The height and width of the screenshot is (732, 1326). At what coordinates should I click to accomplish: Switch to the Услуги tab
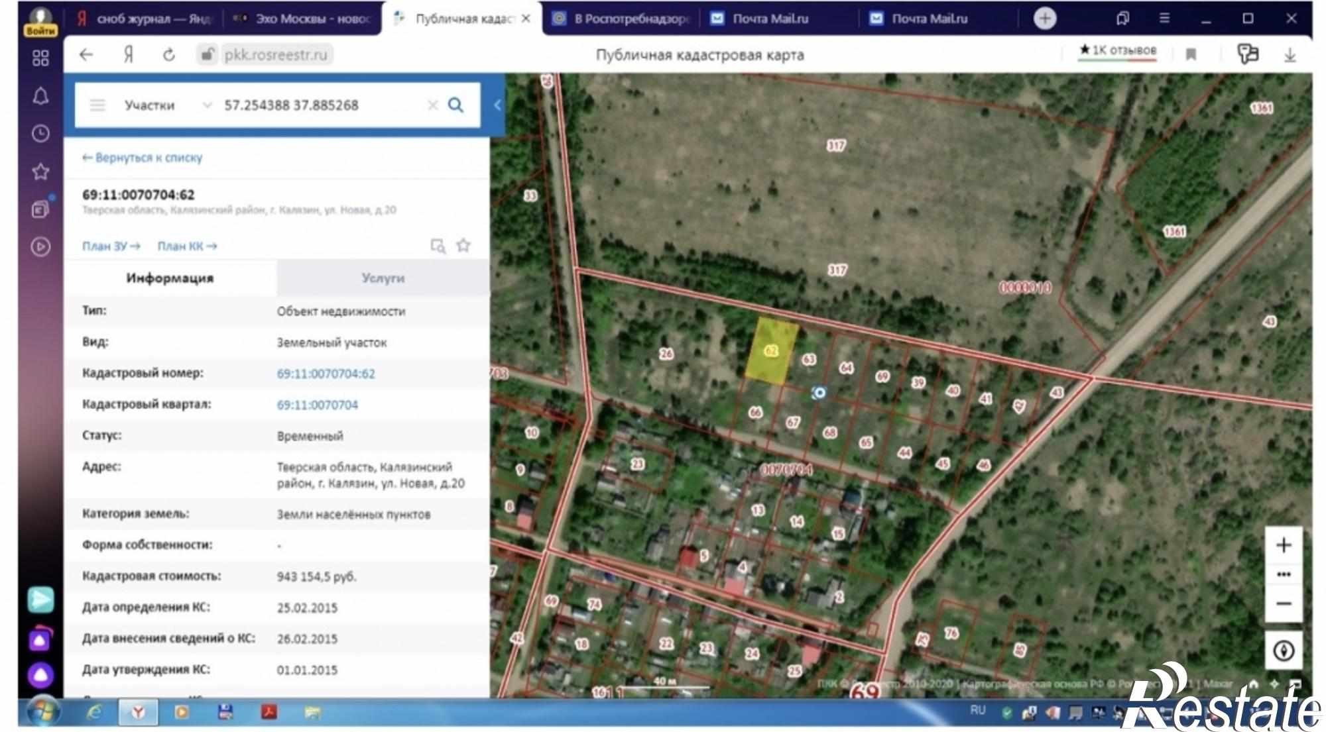pos(383,278)
